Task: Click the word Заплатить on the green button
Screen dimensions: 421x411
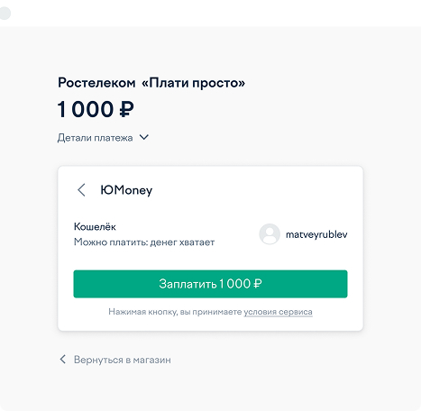Action: coord(188,284)
